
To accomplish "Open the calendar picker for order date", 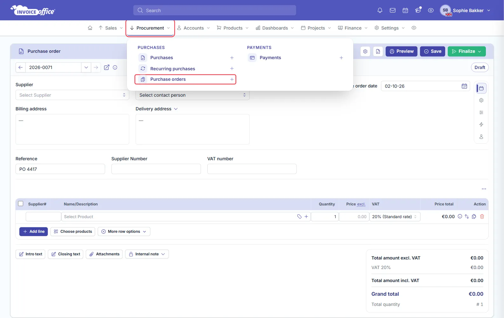I will pyautogui.click(x=464, y=86).
